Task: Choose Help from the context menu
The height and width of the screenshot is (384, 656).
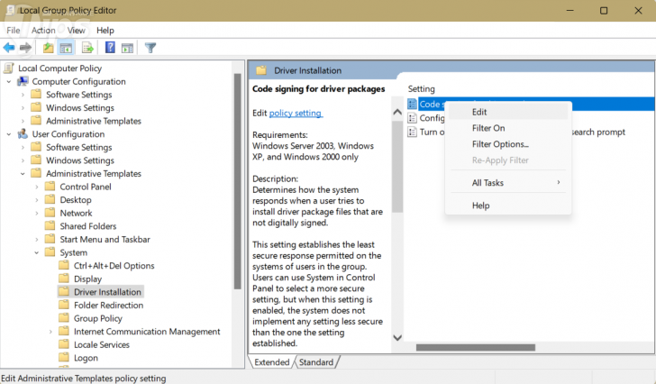Action: point(508,206)
